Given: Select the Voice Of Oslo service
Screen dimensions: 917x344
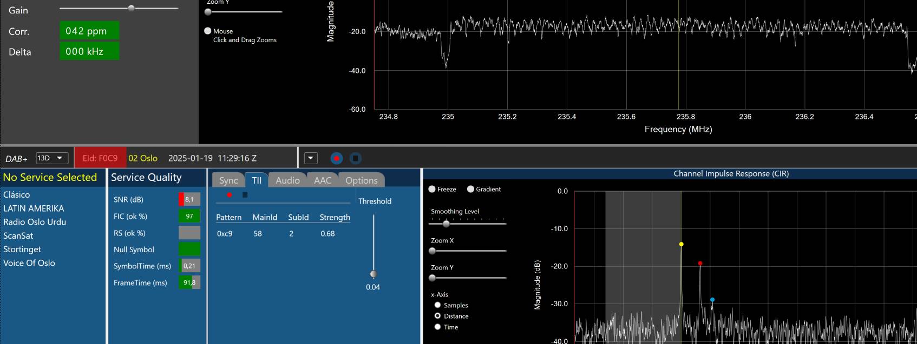Looking at the screenshot, I should [29, 263].
